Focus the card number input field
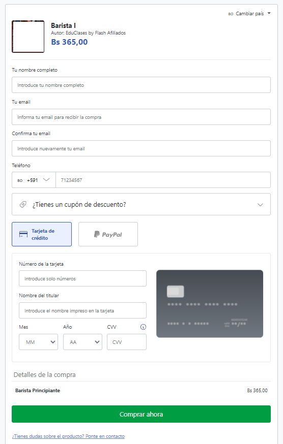Image resolution: width=283 pixels, height=444 pixels. point(82,278)
